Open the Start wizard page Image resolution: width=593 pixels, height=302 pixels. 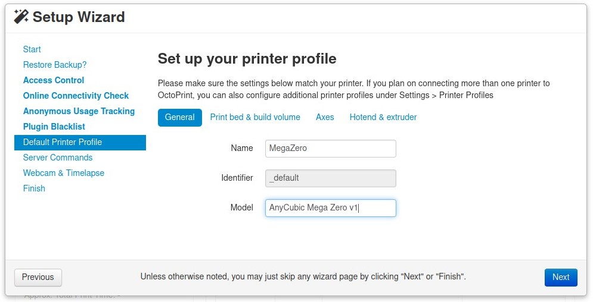coord(32,49)
